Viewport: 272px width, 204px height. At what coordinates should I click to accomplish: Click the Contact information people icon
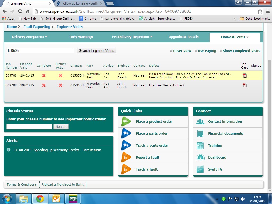(200, 122)
